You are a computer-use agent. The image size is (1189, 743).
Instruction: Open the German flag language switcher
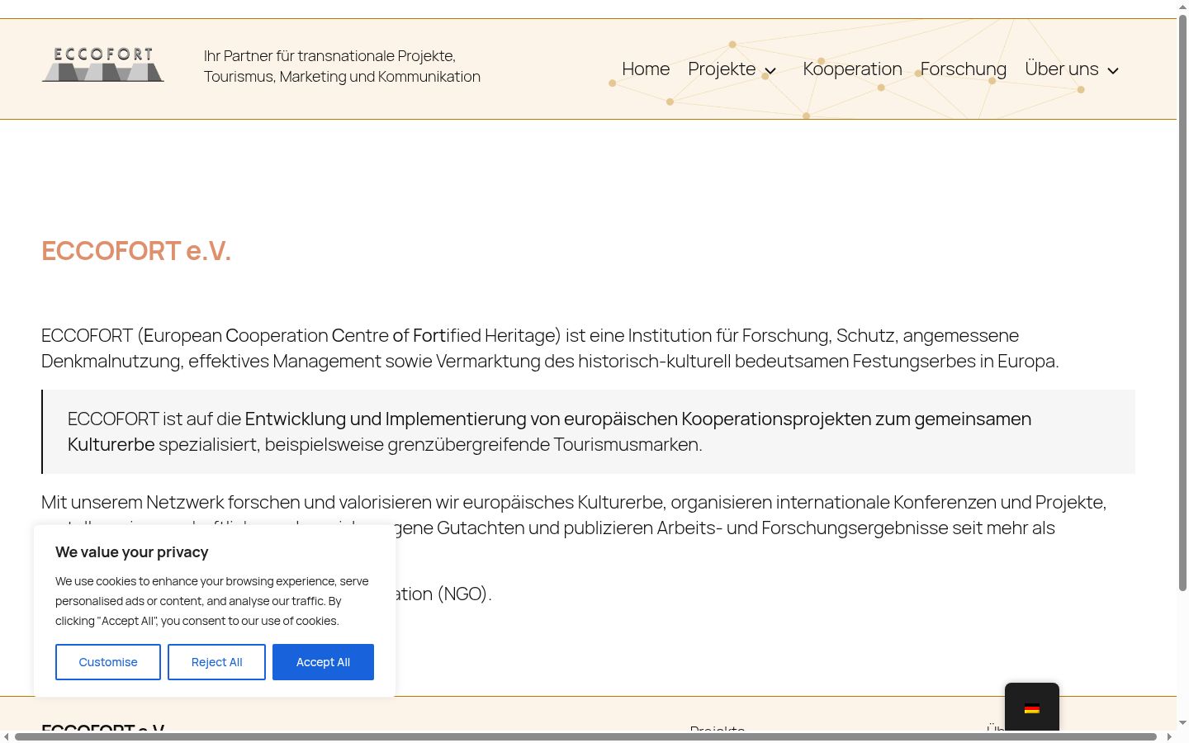pyautogui.click(x=1032, y=708)
